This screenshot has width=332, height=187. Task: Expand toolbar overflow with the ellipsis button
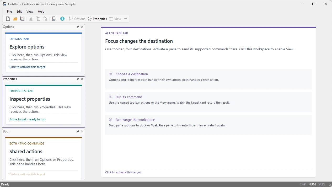pos(125,19)
